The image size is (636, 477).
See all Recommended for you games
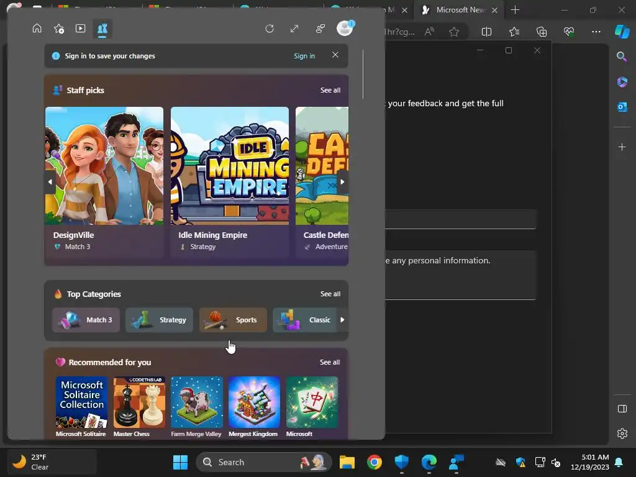coord(330,362)
